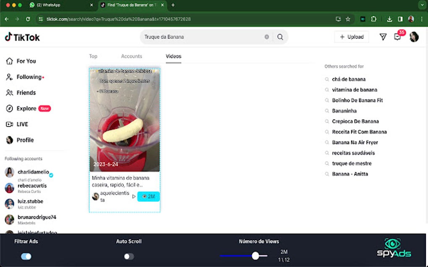This screenshot has width=428, height=267.
Task: Switch to the WhatsApp browser tab
Action: click(61, 5)
